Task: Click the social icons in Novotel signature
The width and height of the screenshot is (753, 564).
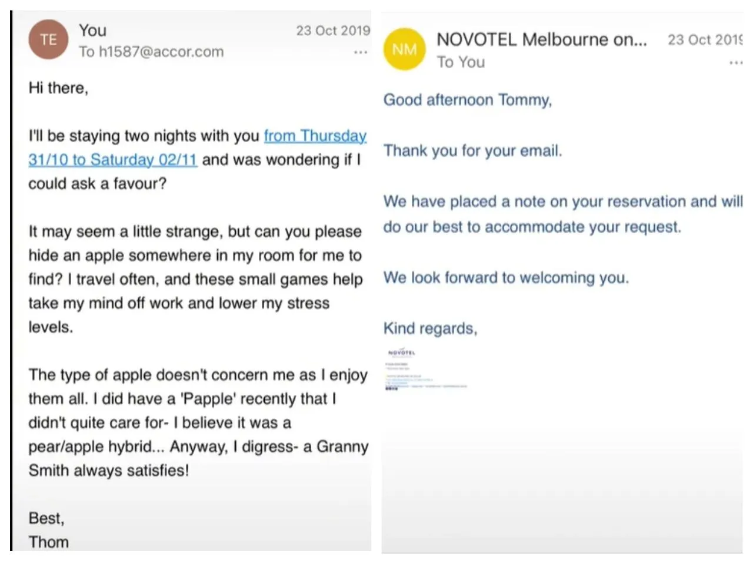Action: tap(391, 388)
